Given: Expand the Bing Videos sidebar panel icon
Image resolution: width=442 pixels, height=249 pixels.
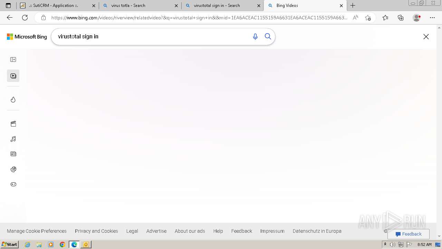Looking at the screenshot, I should 13,59.
